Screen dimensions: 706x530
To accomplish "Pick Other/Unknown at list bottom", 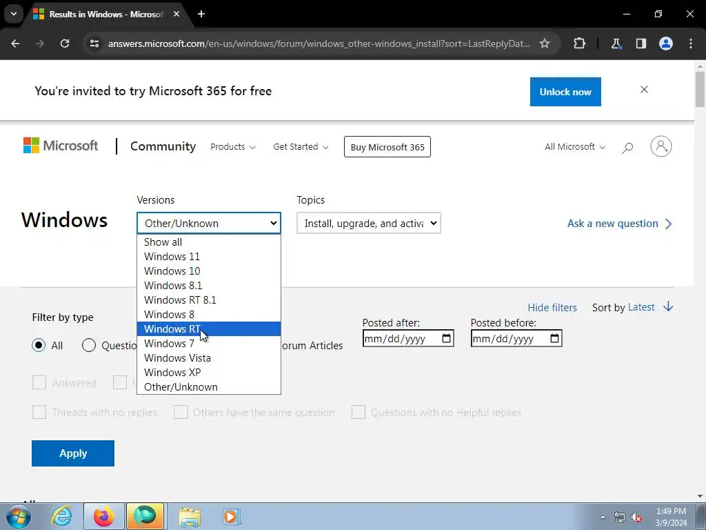I will pos(209,386).
